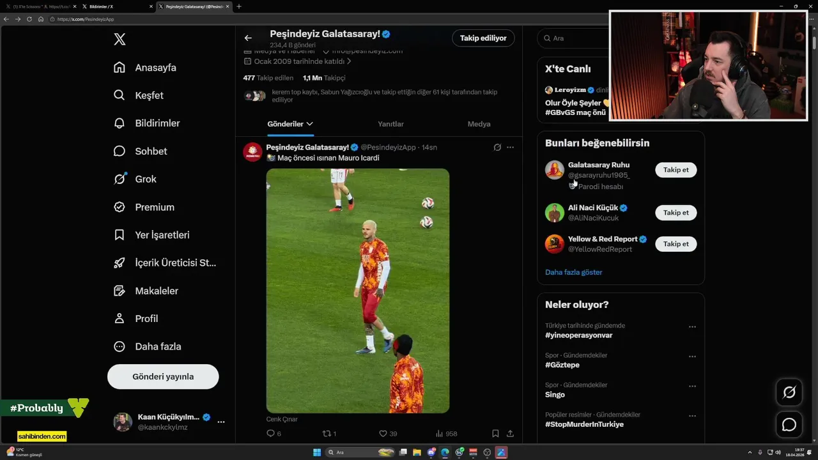Open floating Grok button at bottom right
The width and height of the screenshot is (818, 460).
(x=789, y=392)
